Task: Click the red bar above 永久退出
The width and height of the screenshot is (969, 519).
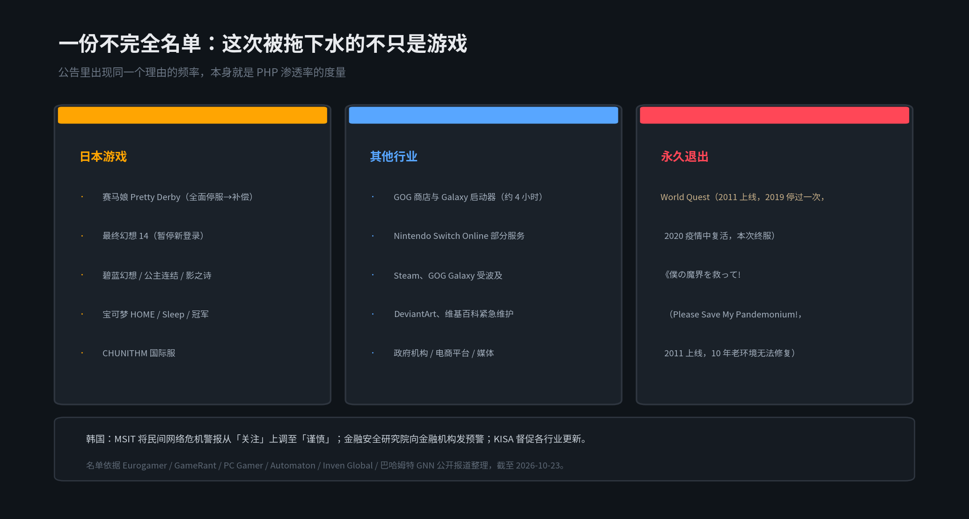Action: tap(774, 115)
